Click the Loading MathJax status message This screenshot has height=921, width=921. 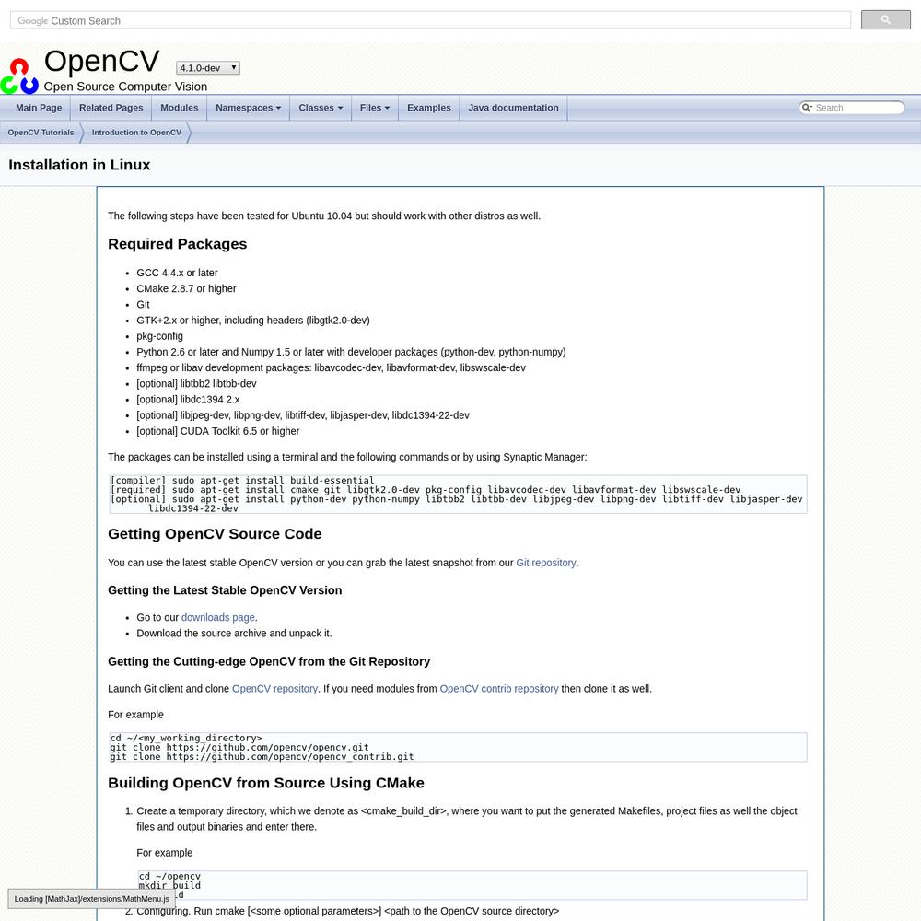(x=91, y=899)
